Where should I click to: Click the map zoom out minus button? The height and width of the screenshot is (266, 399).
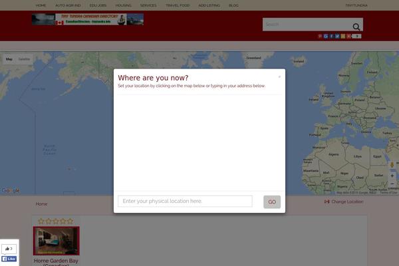click(392, 184)
